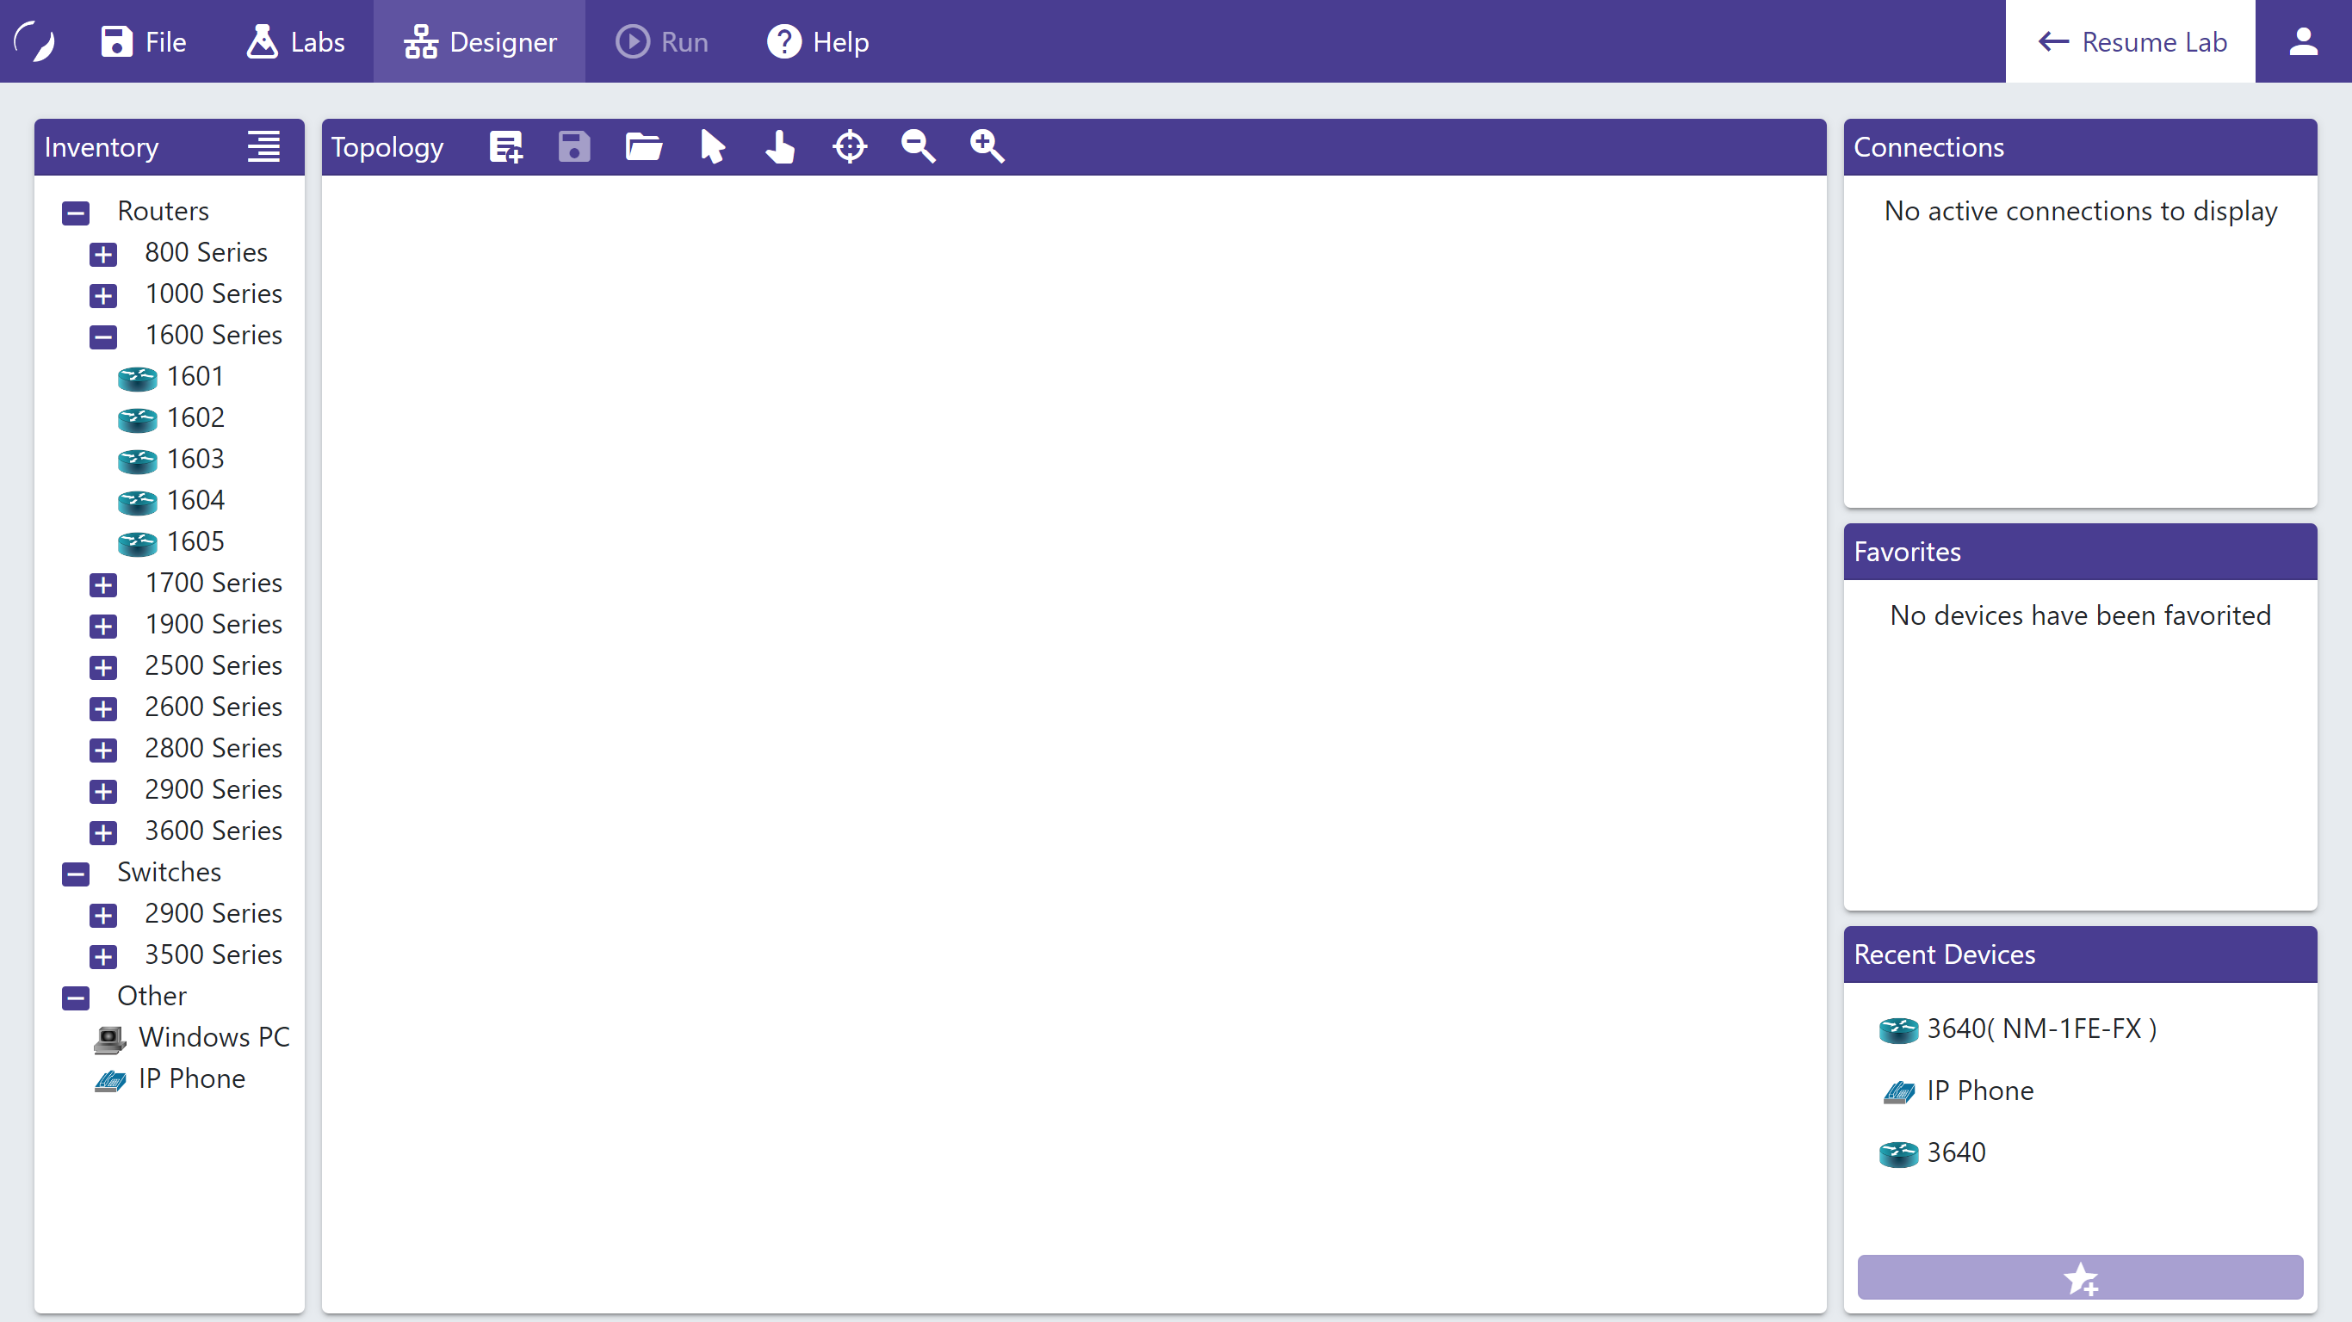
Task: Select the pan hand tool
Action: point(781,147)
